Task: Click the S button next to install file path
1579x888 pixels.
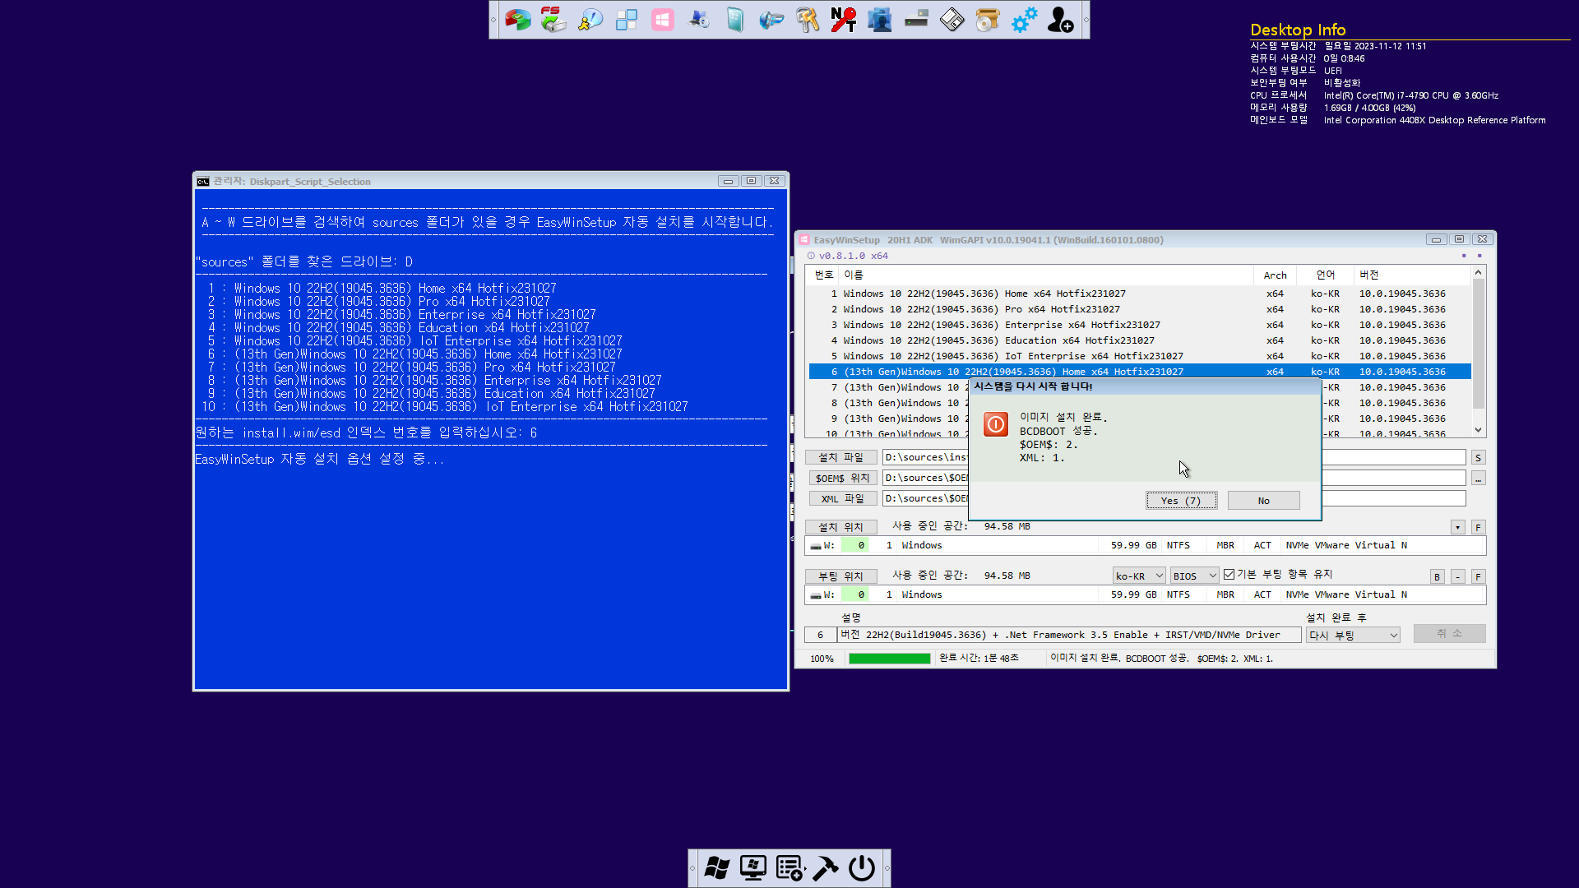Action: click(x=1478, y=457)
